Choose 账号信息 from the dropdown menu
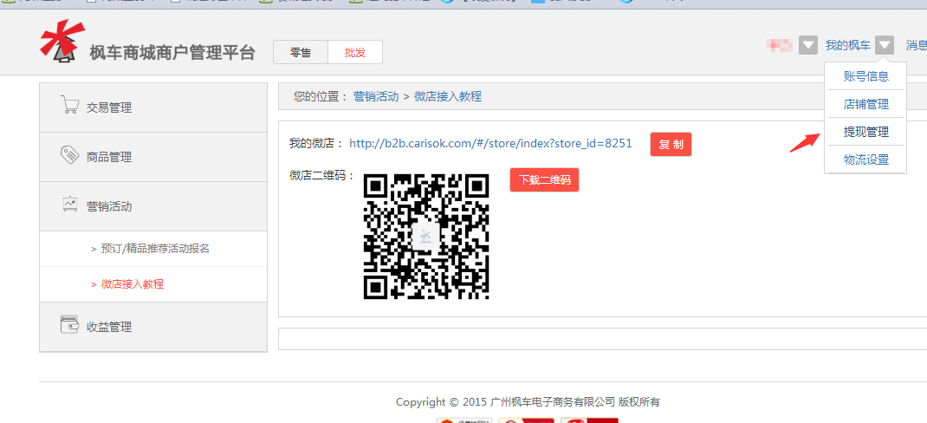Viewport: 927px width, 423px height. click(865, 76)
